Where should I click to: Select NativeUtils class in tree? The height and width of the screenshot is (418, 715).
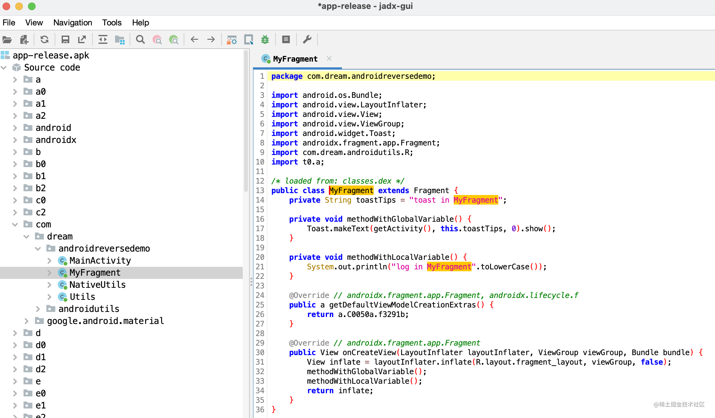pos(97,285)
